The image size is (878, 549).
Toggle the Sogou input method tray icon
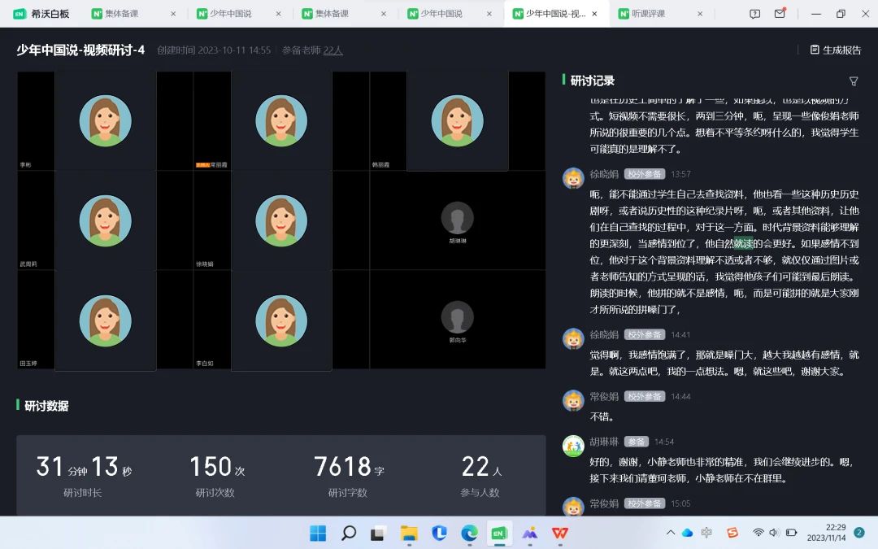732,533
